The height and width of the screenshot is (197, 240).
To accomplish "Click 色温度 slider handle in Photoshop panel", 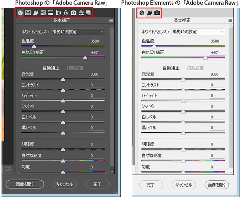I will (34, 46).
